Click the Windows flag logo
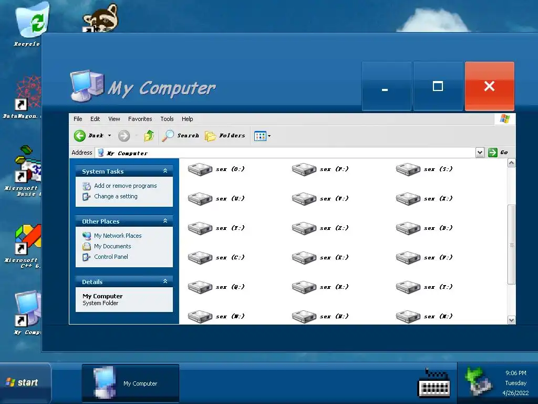538x404 pixels. pos(505,119)
